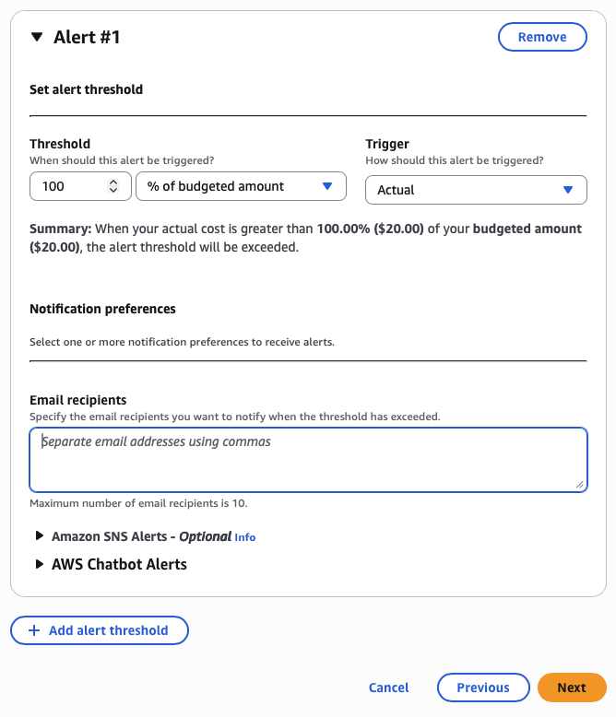Viewport: 616px width, 717px height.
Task: Open the Trigger 'Actual' dropdown
Action: [x=461, y=190]
